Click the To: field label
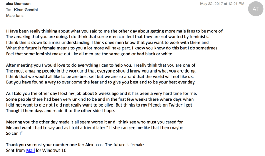This screenshot has width=265, height=156. (x=9, y=10)
